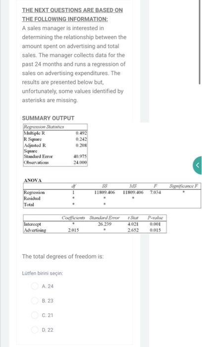The width and height of the screenshot is (202, 347).
Task: Click the 'ANOVA' table title
Action: [x=33, y=180]
